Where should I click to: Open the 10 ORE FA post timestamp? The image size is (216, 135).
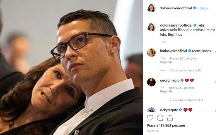coord(153,131)
